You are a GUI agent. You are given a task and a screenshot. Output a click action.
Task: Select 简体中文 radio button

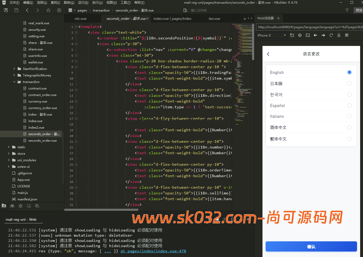[349, 127]
